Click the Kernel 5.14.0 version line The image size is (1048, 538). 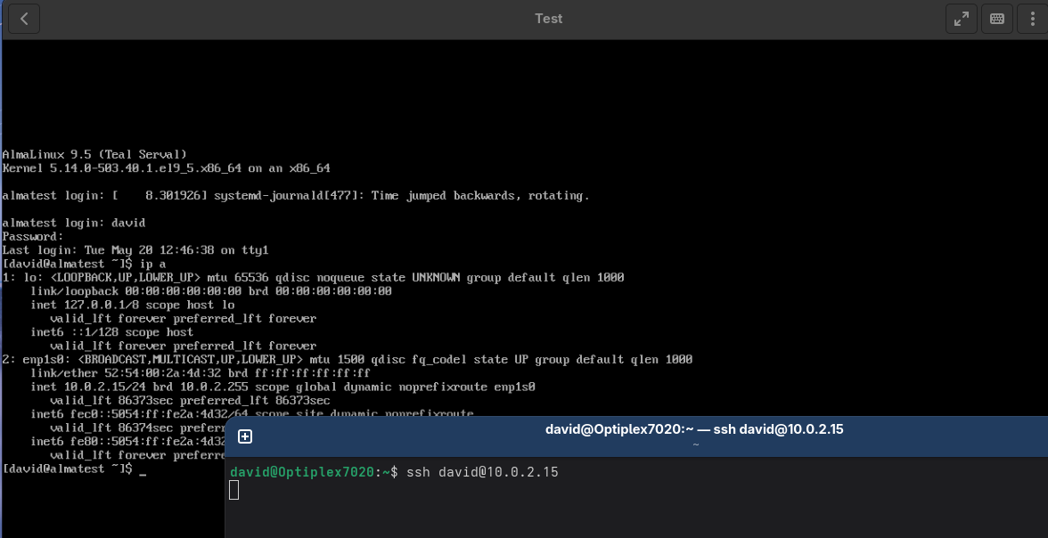tap(166, 168)
